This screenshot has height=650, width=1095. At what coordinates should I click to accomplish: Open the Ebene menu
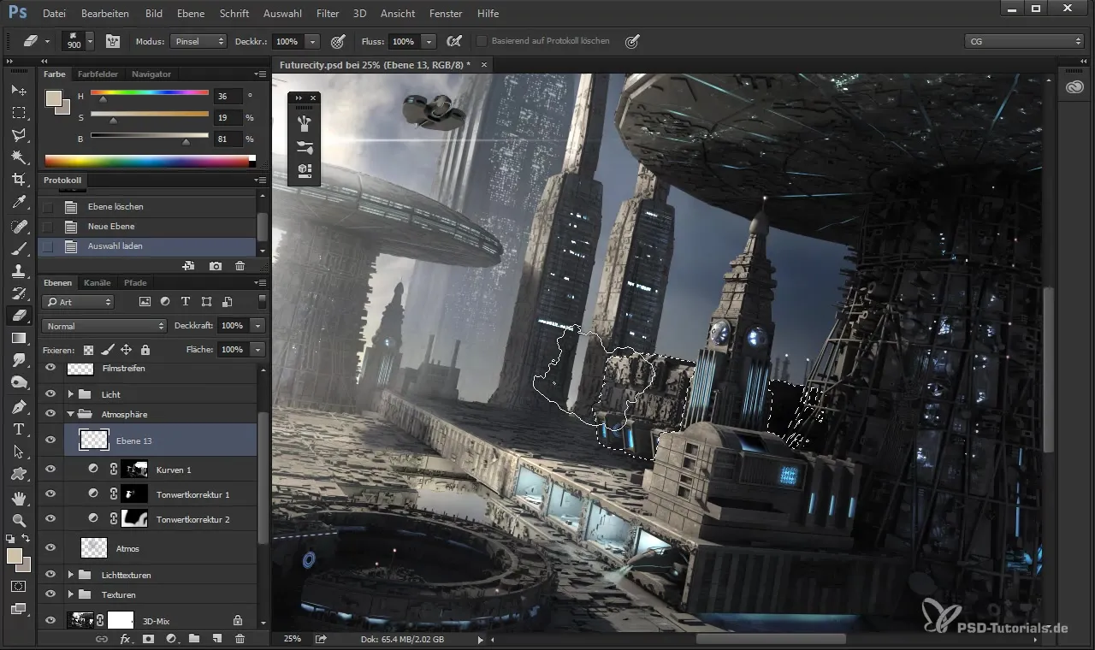(x=191, y=14)
